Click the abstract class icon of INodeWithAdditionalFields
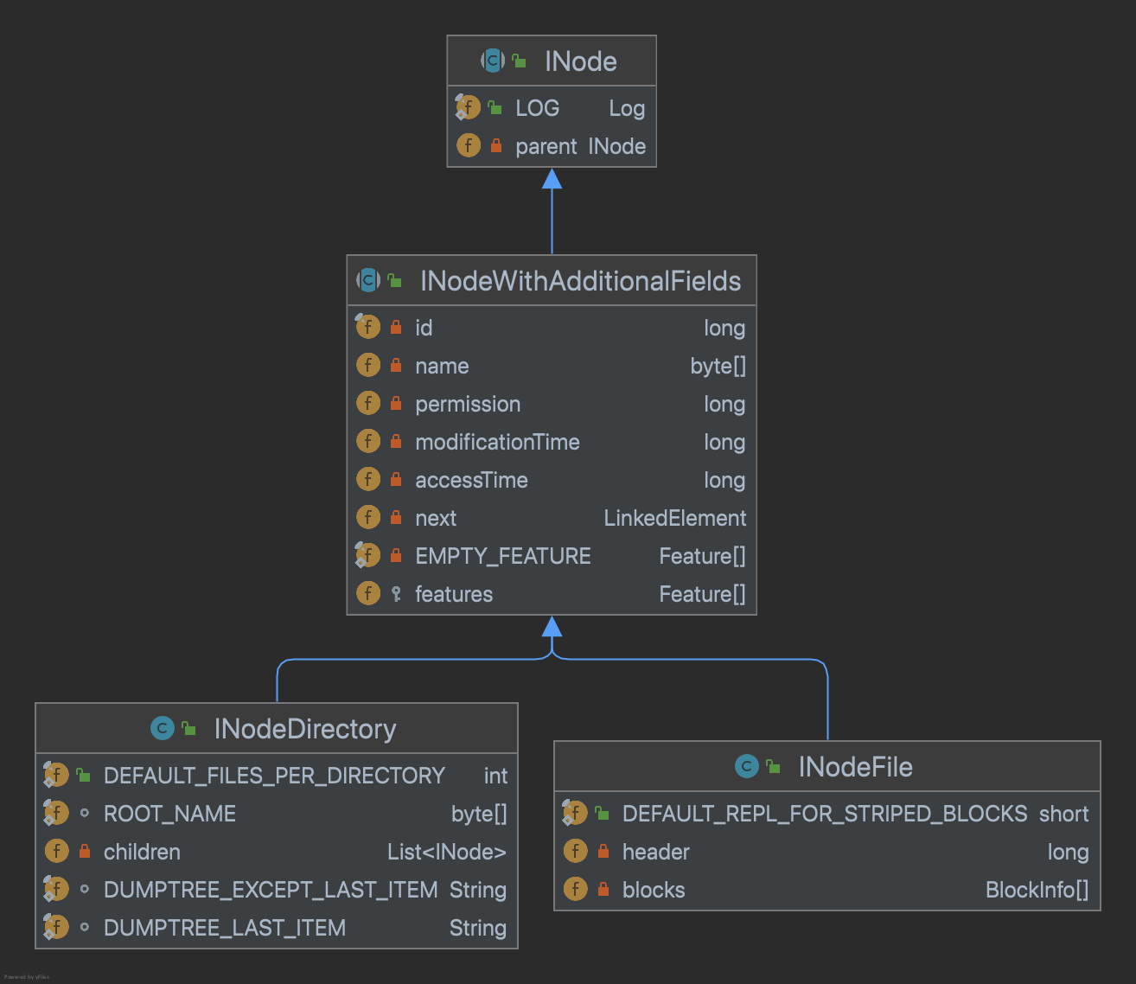Screen dimensions: 1136x984 click(368, 280)
